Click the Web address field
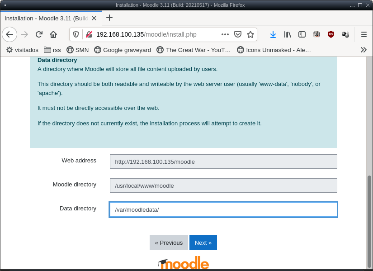 point(223,162)
